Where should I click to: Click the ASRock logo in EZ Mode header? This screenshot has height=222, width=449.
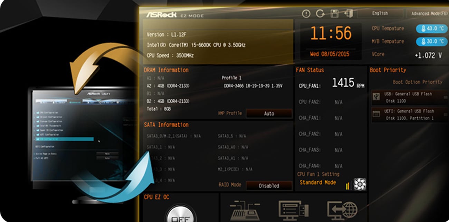162,15
